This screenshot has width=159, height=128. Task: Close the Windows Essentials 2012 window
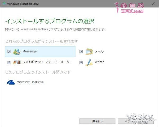click(153, 4)
